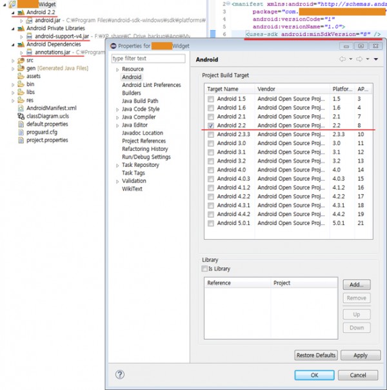The height and width of the screenshot is (390, 387).
Task: Check the Android 1.6 target
Action: (211, 108)
